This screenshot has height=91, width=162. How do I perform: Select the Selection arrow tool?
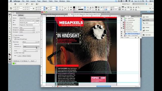[10, 15]
